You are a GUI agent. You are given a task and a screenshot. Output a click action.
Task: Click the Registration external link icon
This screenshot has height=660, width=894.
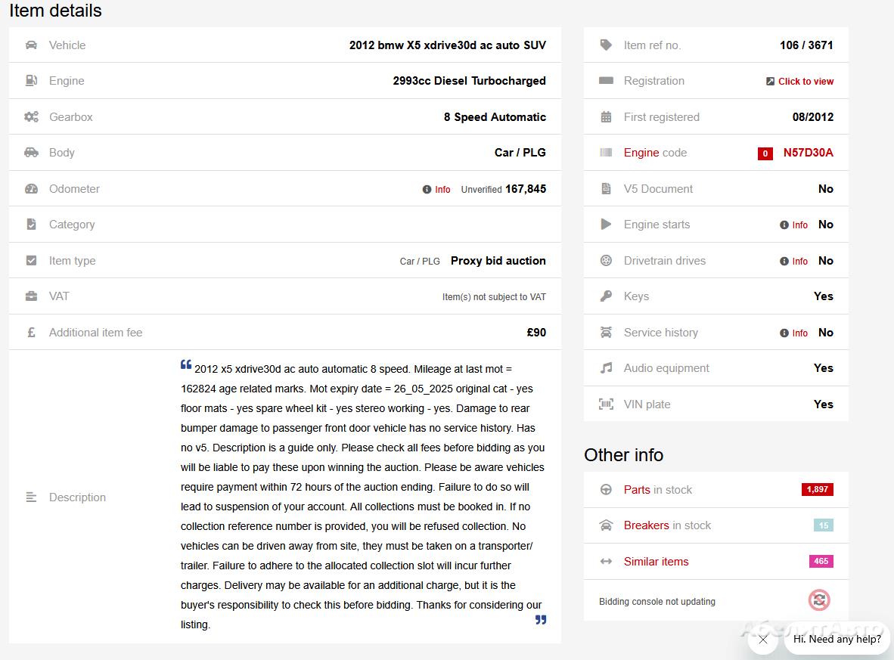[770, 82]
